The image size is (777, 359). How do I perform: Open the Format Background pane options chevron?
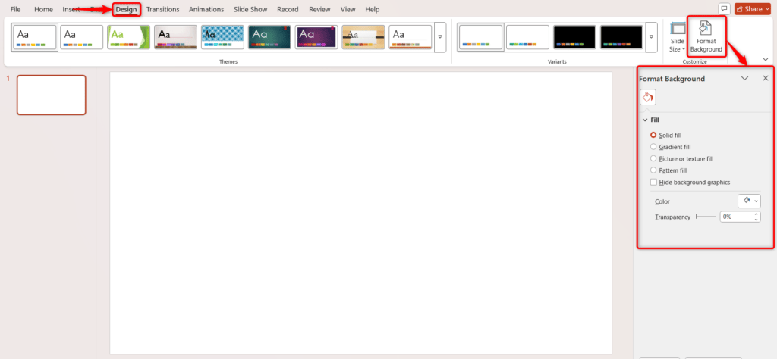(x=744, y=78)
